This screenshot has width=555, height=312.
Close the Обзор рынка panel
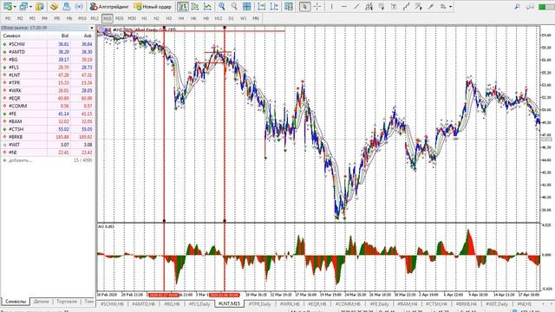[x=92, y=28]
